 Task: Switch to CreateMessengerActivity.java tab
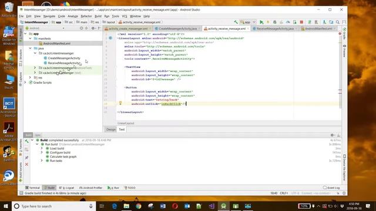click(177, 29)
